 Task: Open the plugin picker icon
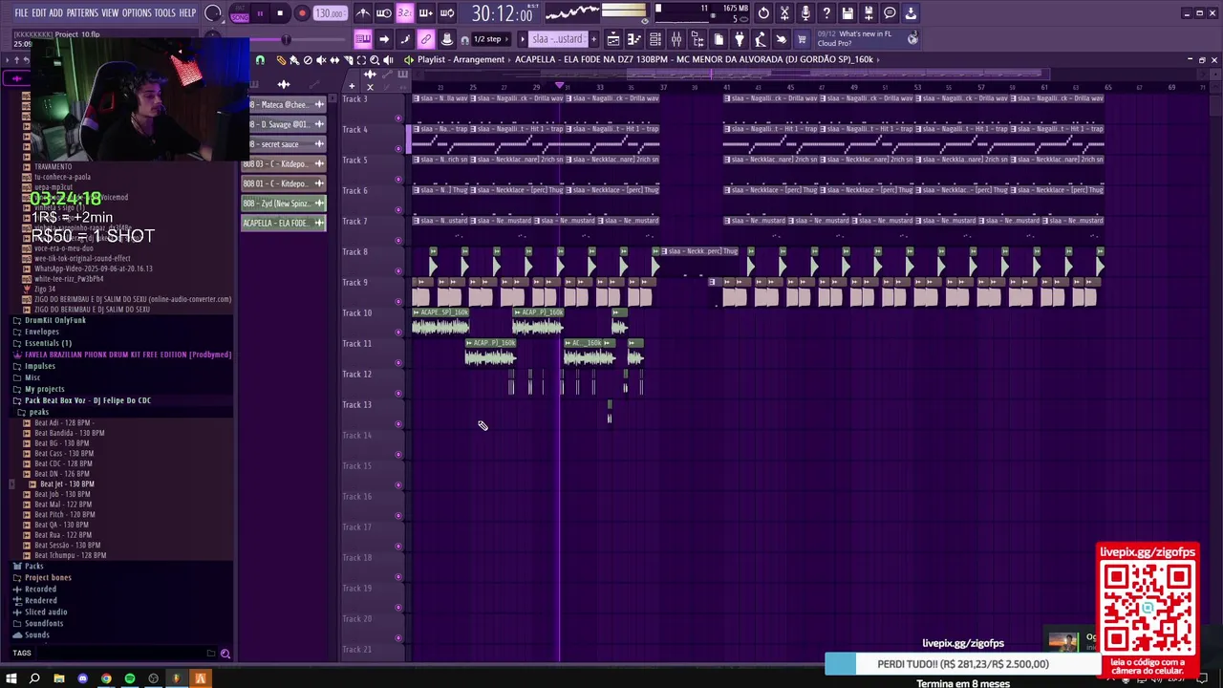pos(740,39)
